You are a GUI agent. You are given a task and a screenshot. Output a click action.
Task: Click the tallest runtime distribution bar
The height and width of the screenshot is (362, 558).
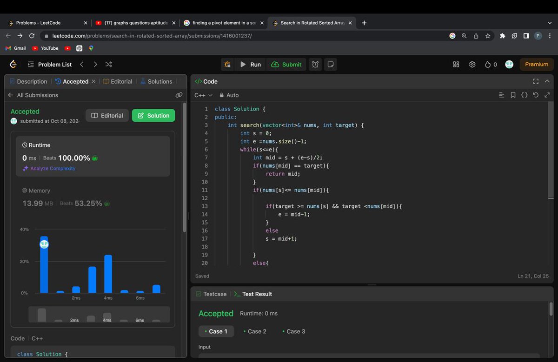point(44,264)
